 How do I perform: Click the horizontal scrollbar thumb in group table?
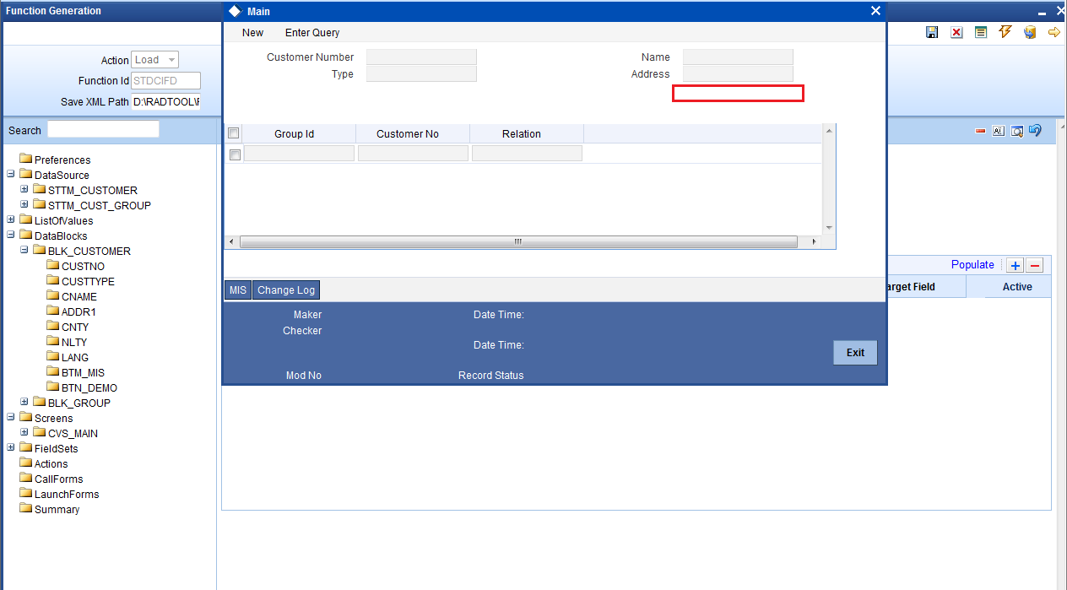point(518,242)
